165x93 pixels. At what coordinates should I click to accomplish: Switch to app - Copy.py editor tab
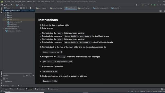pos(42,8)
